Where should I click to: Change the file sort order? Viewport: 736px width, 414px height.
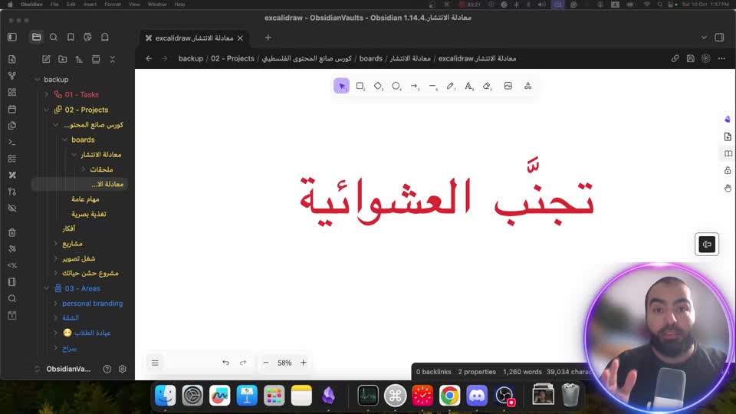(79, 59)
